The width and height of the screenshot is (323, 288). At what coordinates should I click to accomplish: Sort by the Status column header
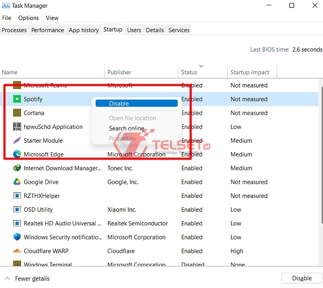(x=189, y=72)
